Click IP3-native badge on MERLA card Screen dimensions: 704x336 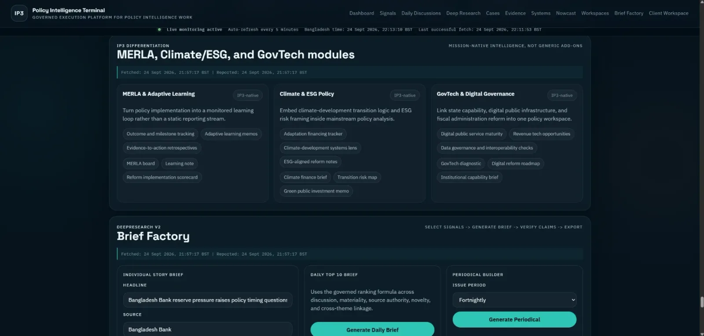[x=248, y=95]
